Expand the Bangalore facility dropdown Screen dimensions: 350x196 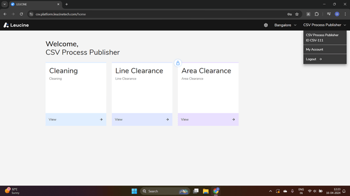285,25
